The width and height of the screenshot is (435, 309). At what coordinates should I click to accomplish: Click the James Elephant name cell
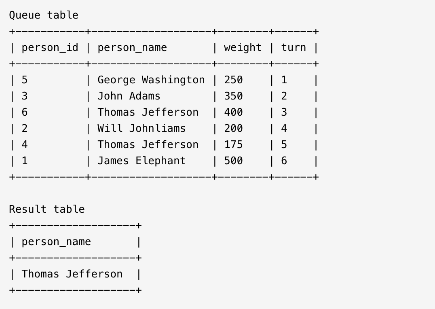141,161
